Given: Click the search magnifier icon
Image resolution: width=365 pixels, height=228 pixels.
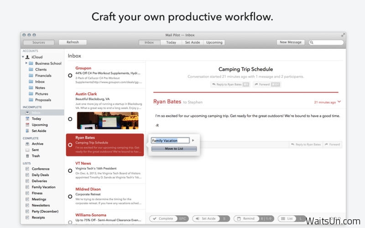Looking at the screenshot, I should coord(312,42).
